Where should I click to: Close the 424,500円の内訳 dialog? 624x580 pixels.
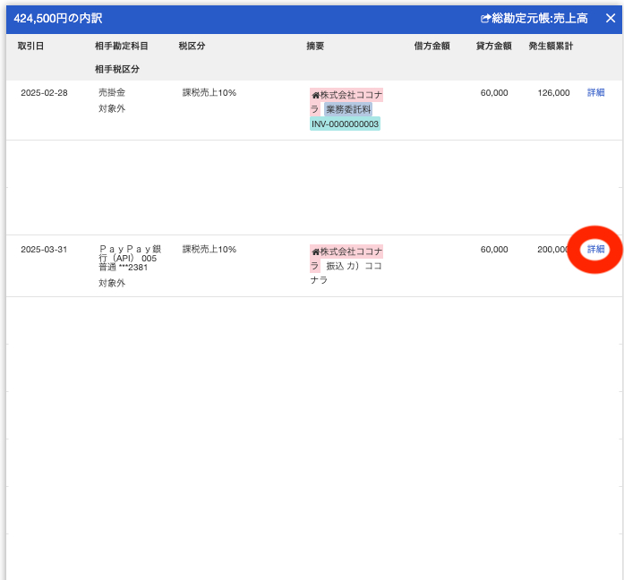[x=611, y=18]
